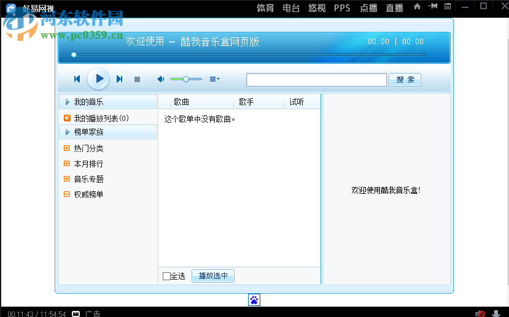Image resolution: width=509 pixels, height=317 pixels.
Task: Stop music playback
Action: 138,80
